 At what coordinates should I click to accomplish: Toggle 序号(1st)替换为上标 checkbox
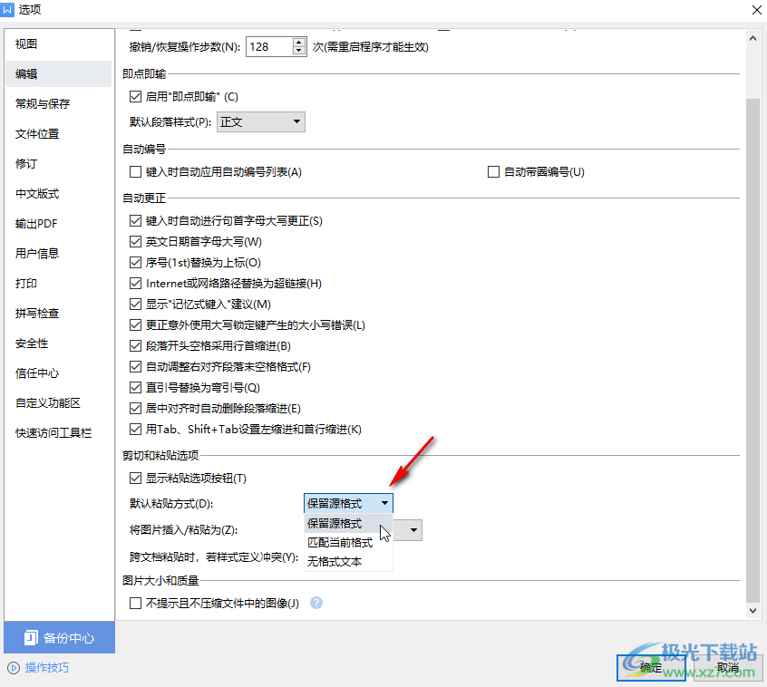[x=135, y=263]
